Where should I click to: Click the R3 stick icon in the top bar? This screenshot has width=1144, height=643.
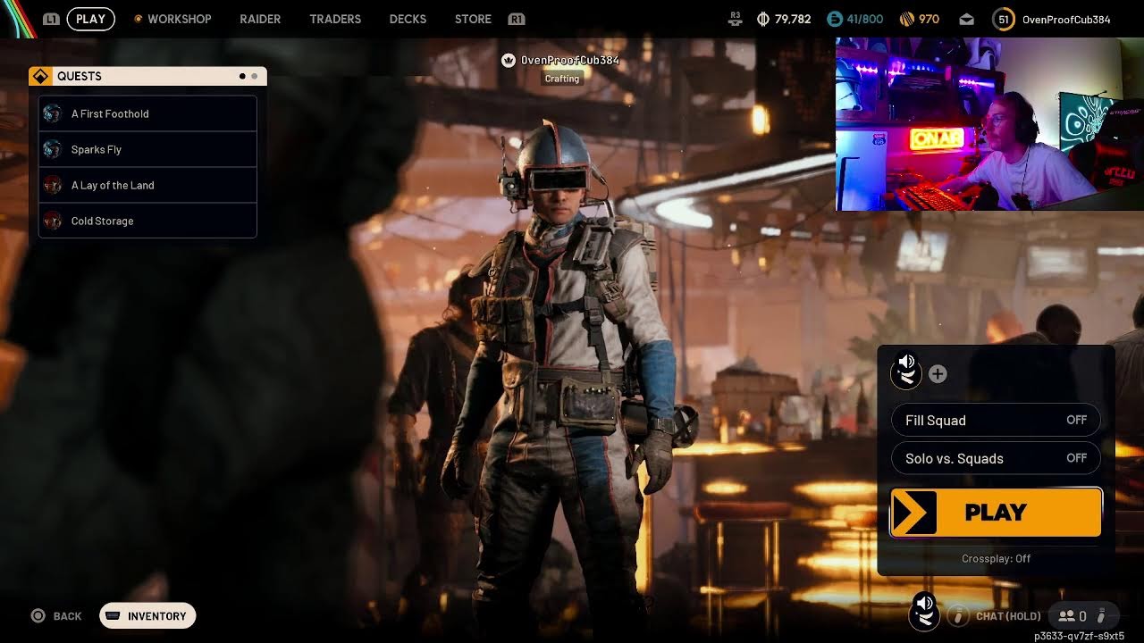coord(736,18)
